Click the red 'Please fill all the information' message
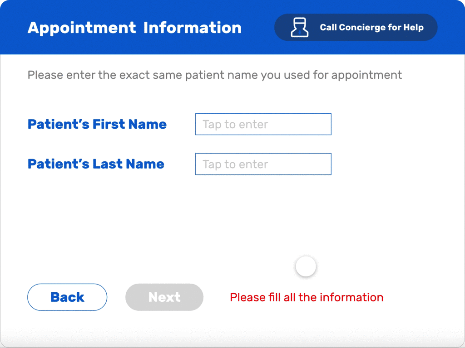Viewport: 465px width, 348px height. (x=307, y=297)
